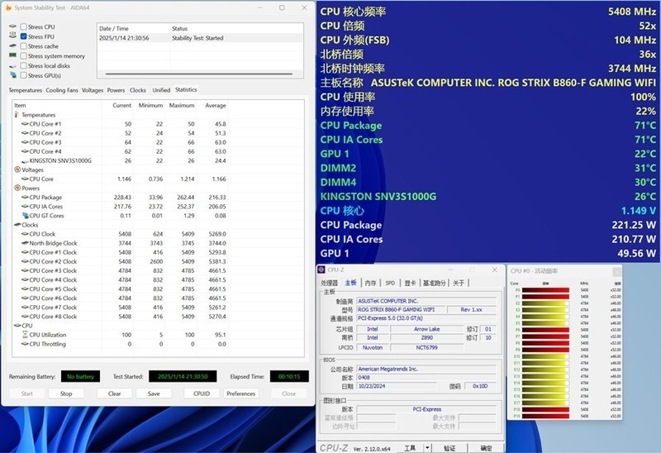Click the Stop button
This screenshot has width=661, height=453.
pos(66,393)
